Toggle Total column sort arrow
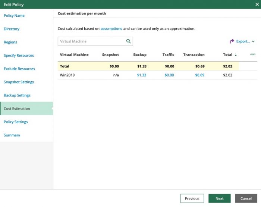 tap(236, 54)
